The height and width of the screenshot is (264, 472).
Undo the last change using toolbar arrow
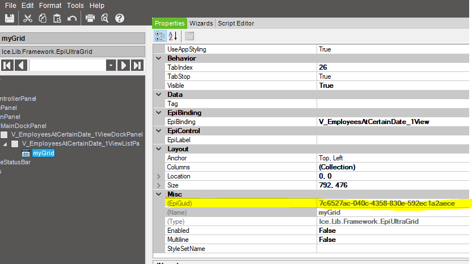pos(72,18)
